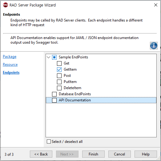Click the '3 of 3' page indicator
Image resolution: width=161 pixels, height=161 pixels.
click(x=9, y=155)
